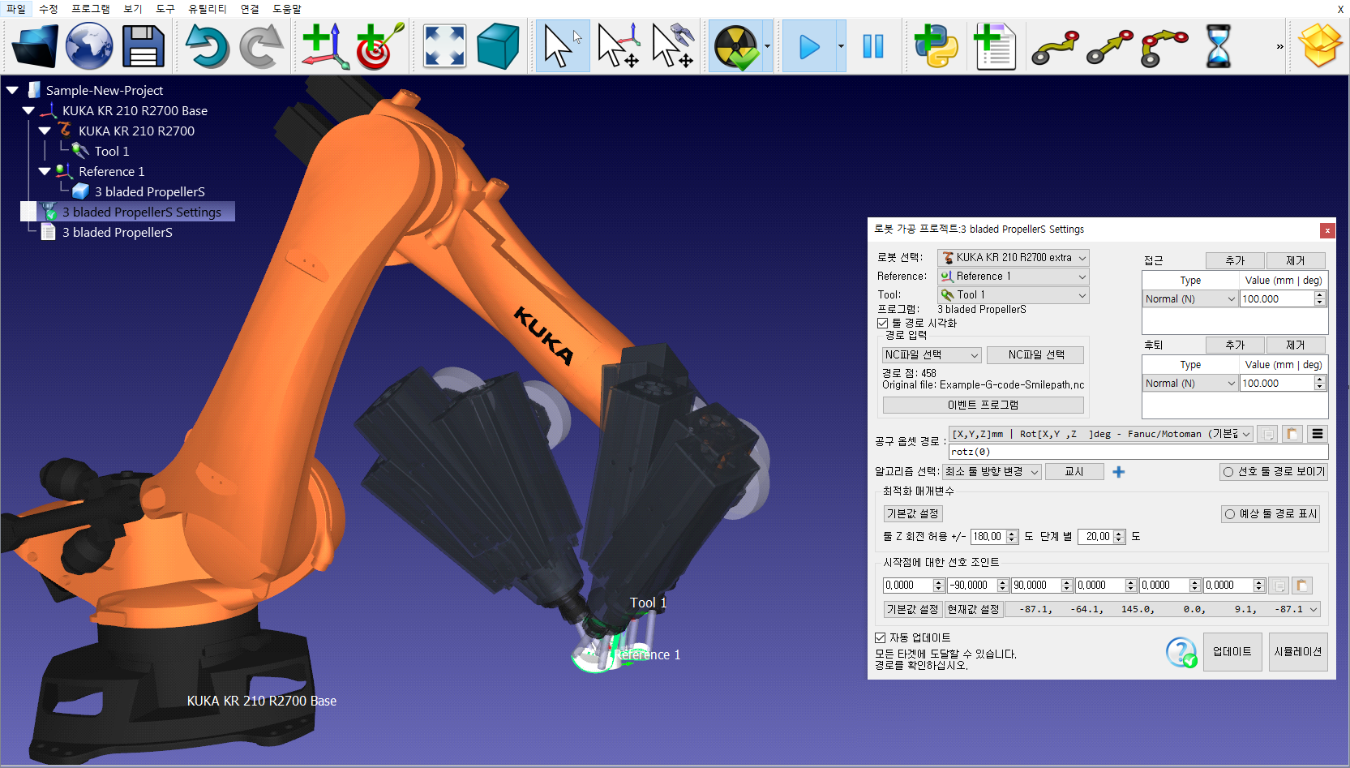
Task: Click the 업데이트 button
Action: click(x=1232, y=652)
